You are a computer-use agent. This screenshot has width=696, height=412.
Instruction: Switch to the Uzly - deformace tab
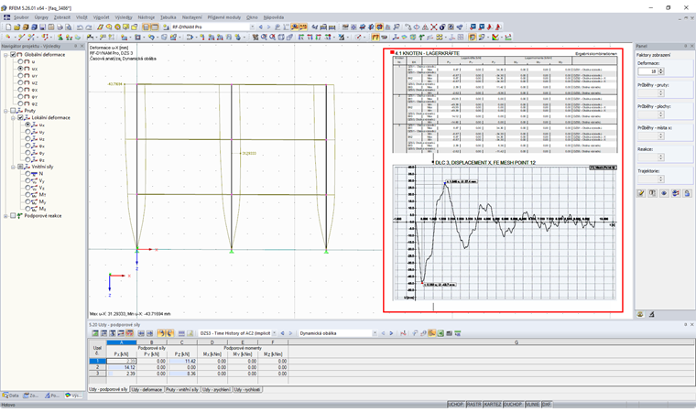[x=145, y=389]
